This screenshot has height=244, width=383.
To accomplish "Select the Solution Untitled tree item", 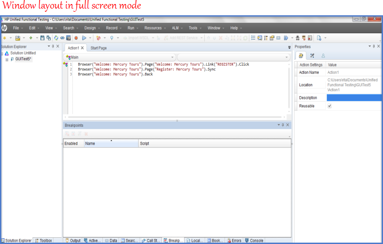I will pos(23,53).
